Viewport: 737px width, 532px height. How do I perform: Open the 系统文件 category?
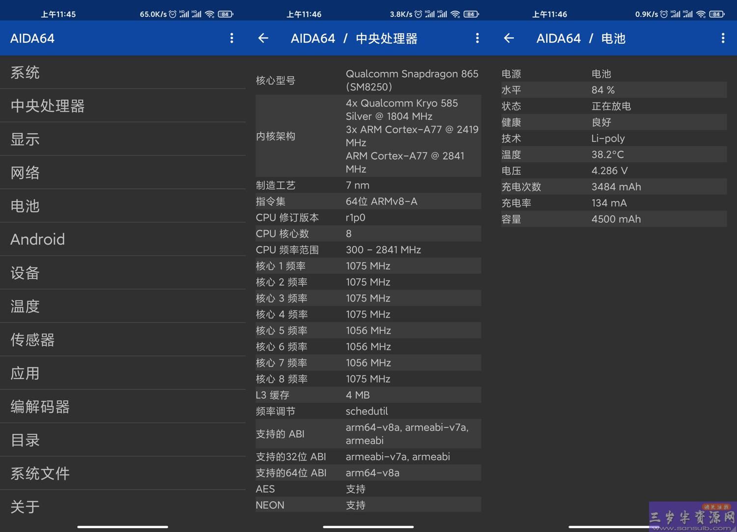tap(123, 473)
